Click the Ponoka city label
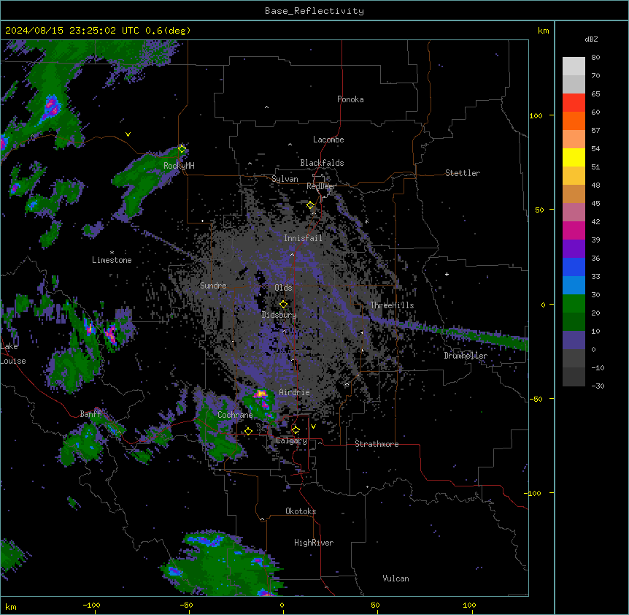 point(350,99)
